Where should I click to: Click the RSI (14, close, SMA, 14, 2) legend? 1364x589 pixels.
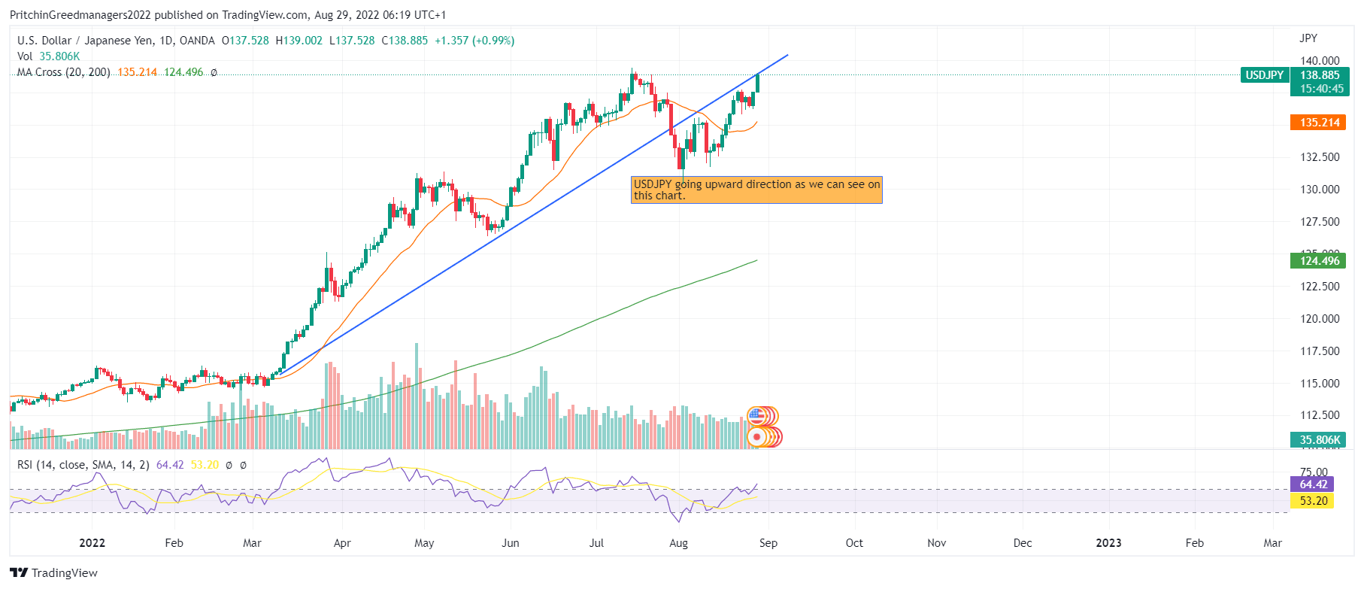tap(83, 465)
